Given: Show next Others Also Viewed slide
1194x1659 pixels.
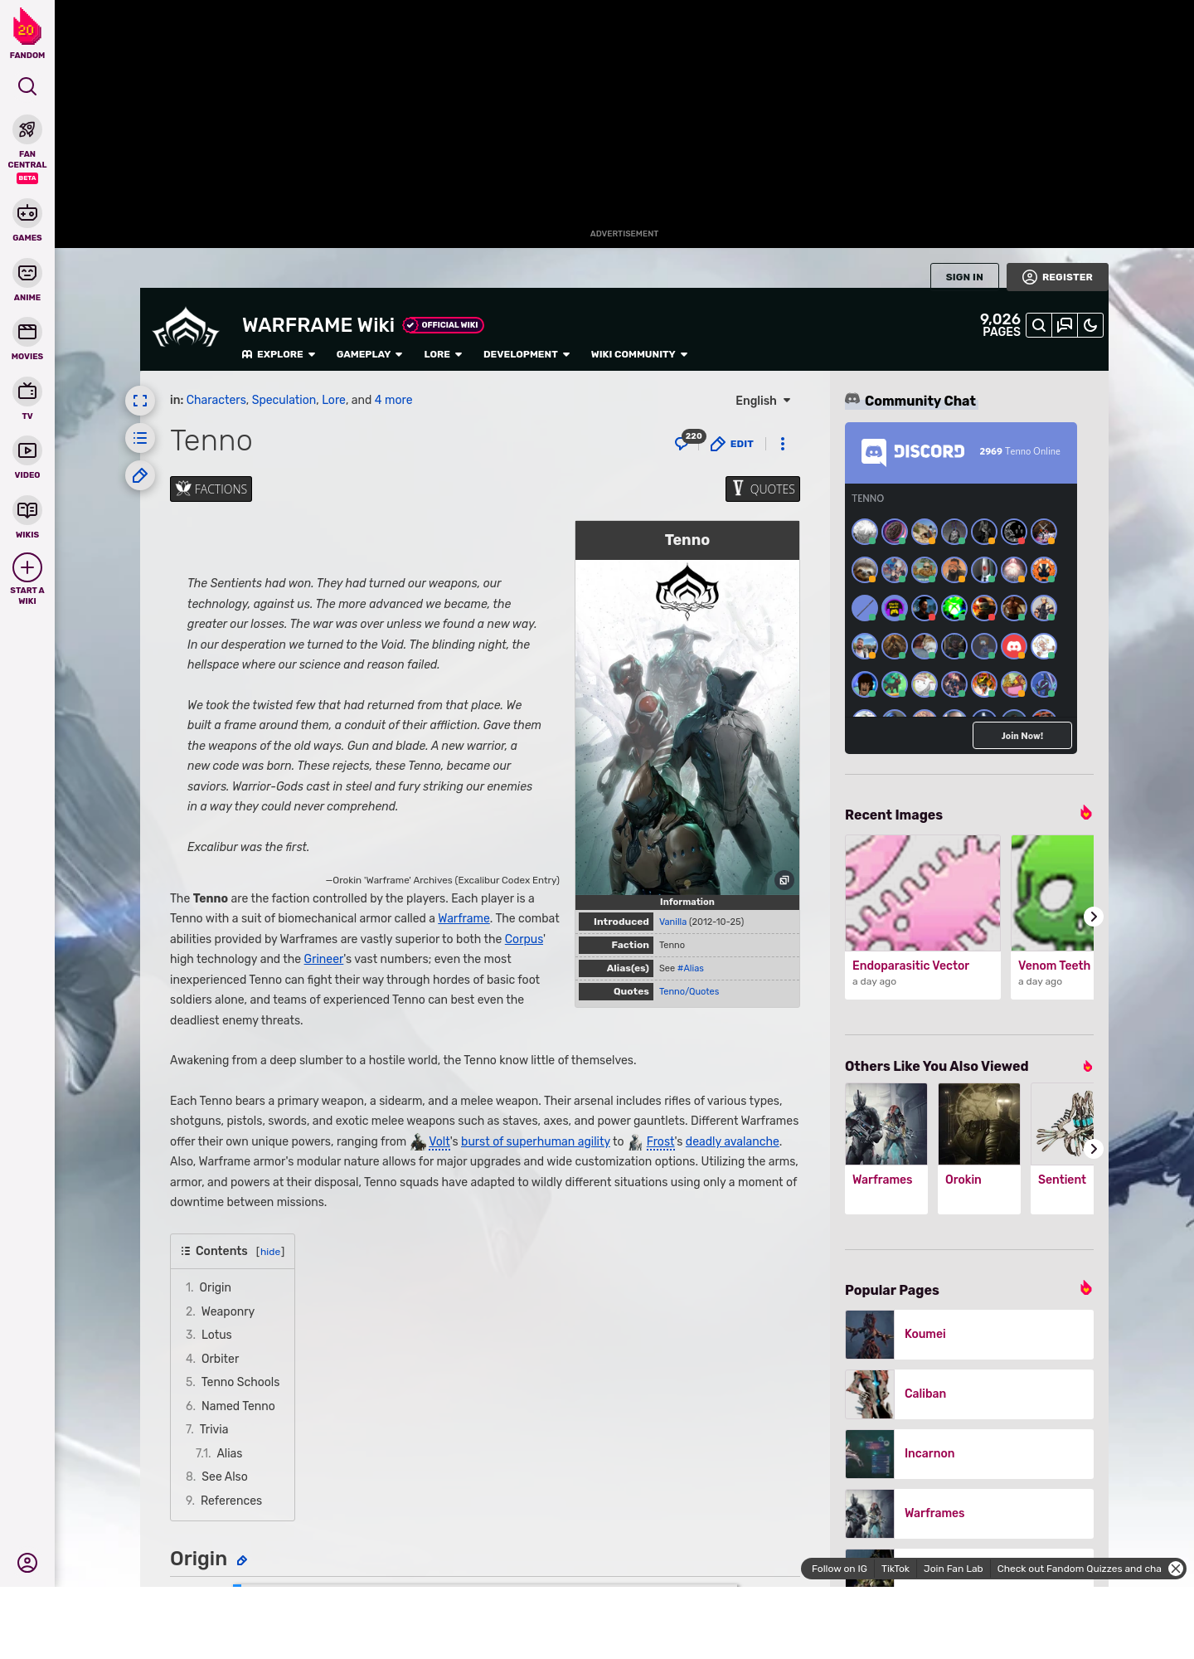Looking at the screenshot, I should tap(1094, 1149).
